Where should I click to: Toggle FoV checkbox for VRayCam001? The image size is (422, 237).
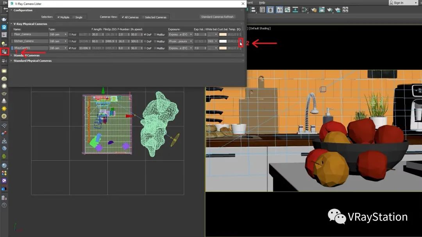70,48
